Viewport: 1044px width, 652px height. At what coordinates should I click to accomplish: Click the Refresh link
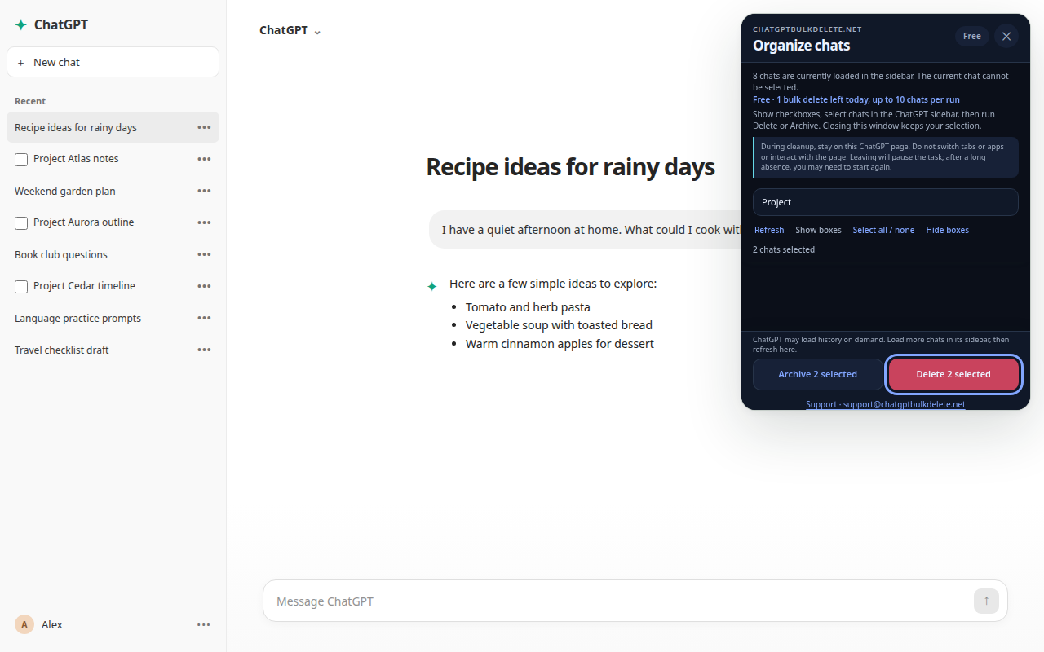(x=769, y=230)
